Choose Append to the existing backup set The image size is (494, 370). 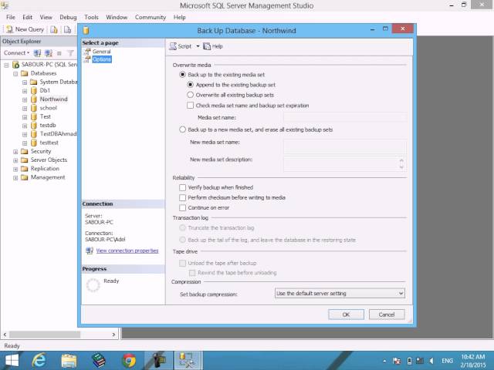(191, 85)
